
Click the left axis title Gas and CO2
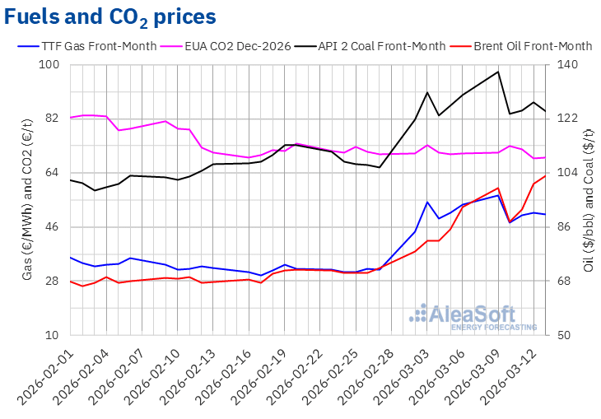[x=28, y=200]
